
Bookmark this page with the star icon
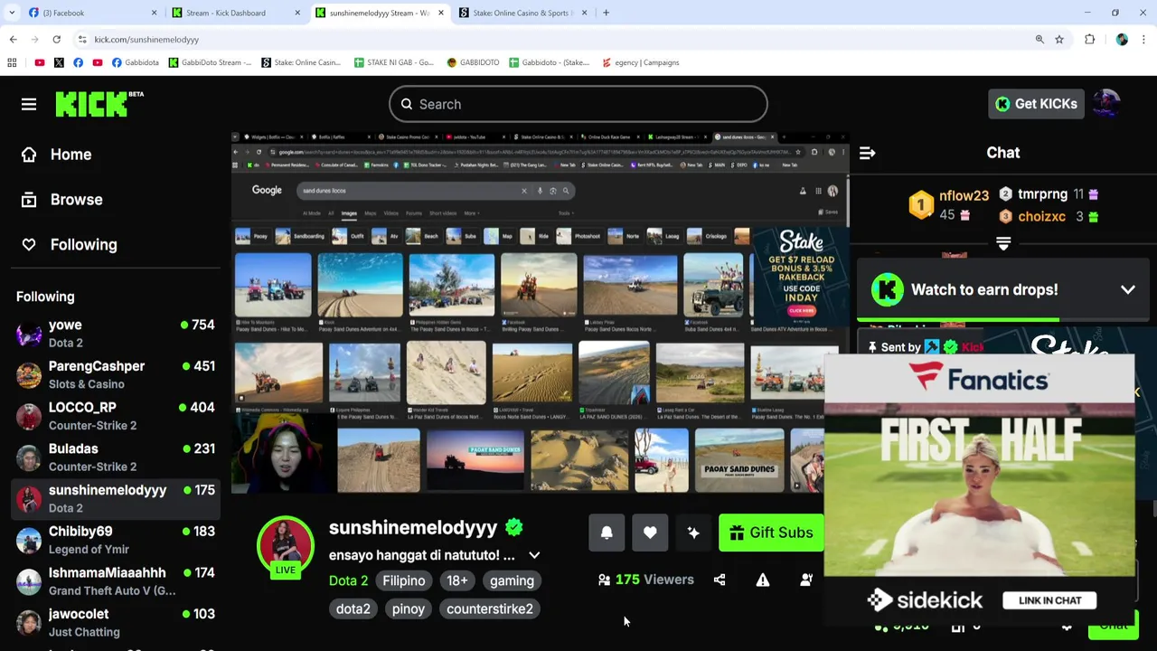[1059, 40]
